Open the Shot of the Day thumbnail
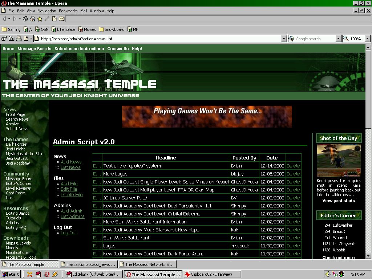This screenshot has width=372, height=279. [339, 161]
